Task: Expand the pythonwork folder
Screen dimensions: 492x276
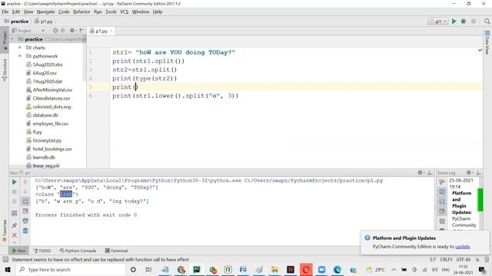Action: pos(20,56)
